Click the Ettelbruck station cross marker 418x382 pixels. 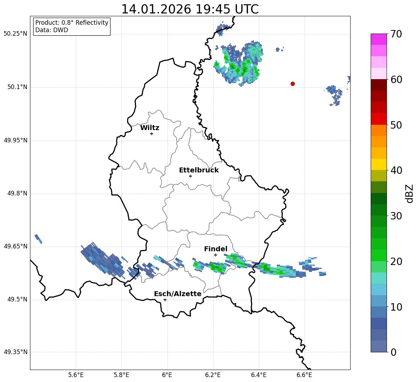tap(190, 176)
